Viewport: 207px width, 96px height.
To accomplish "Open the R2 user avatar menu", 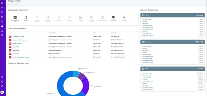I will pos(2,92).
